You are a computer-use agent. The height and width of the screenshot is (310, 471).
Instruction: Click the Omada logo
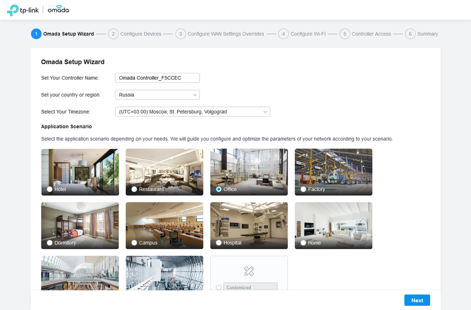[x=58, y=9]
